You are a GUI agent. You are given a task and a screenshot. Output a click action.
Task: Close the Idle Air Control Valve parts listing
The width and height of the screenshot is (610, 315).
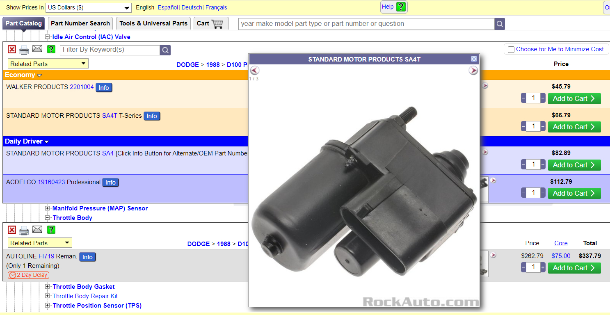point(12,50)
